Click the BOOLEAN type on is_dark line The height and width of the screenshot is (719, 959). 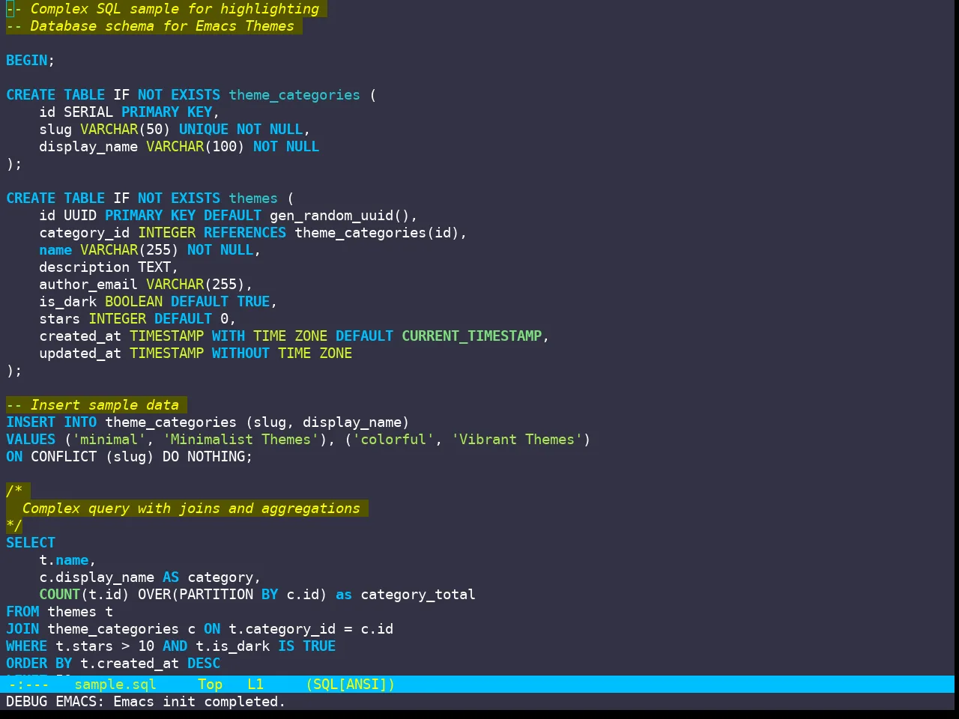133,302
